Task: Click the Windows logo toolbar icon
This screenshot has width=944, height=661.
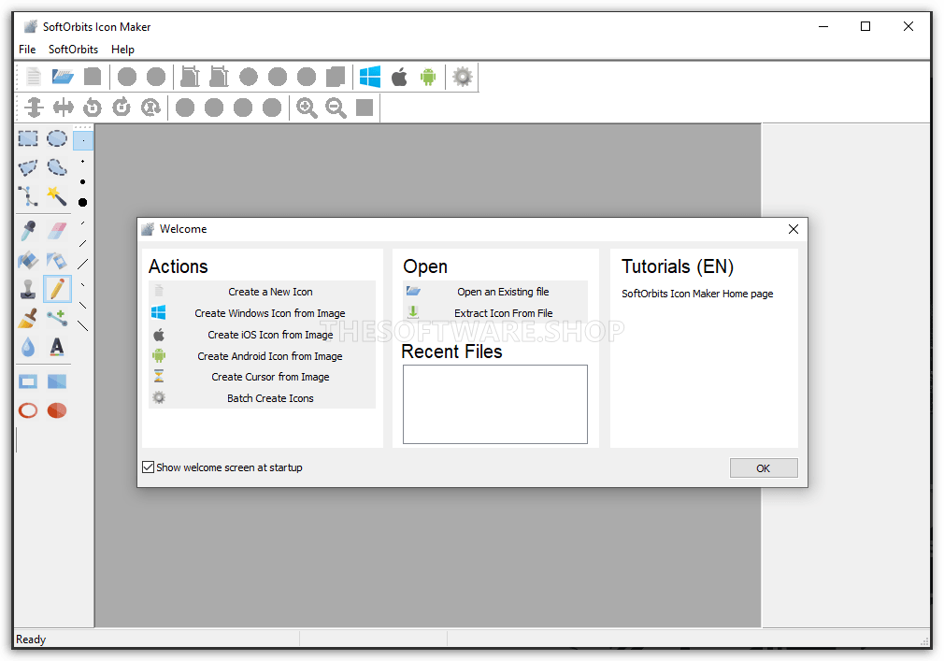Action: 369,77
